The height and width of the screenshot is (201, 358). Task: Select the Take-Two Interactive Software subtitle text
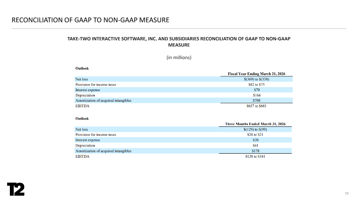[179, 42]
